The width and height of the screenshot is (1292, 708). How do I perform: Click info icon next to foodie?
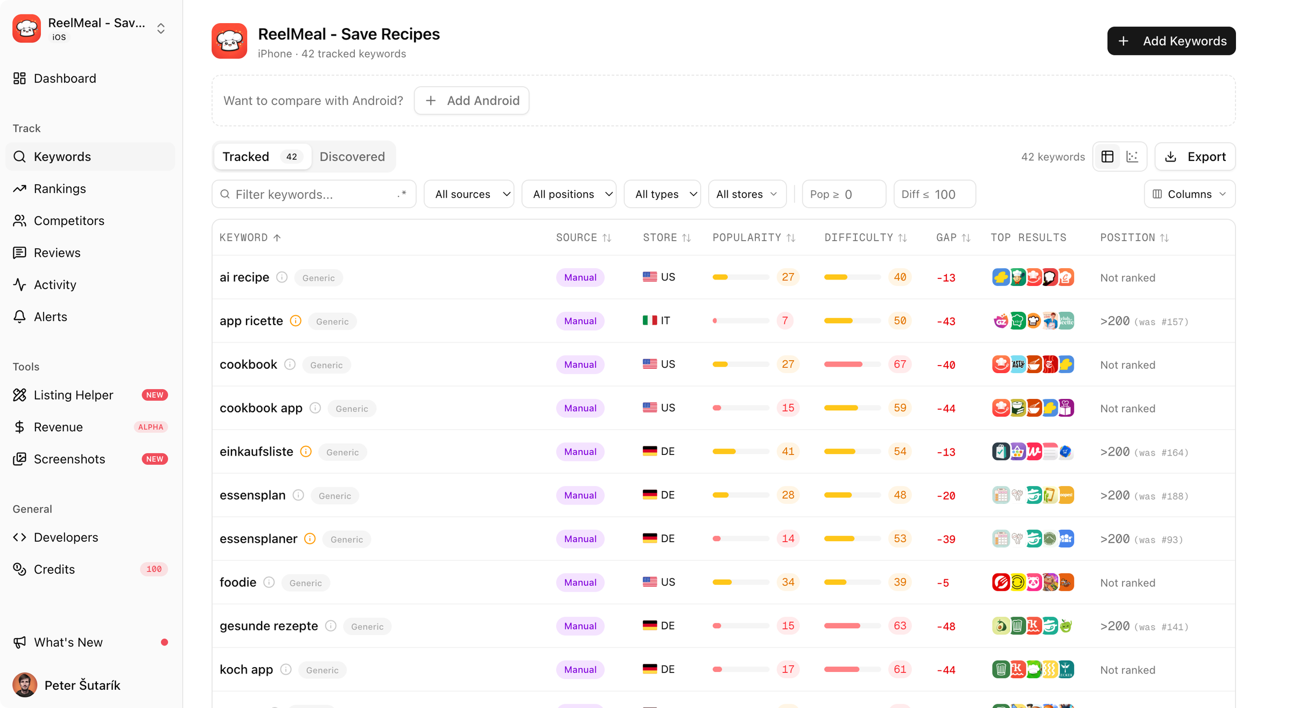coord(269,583)
